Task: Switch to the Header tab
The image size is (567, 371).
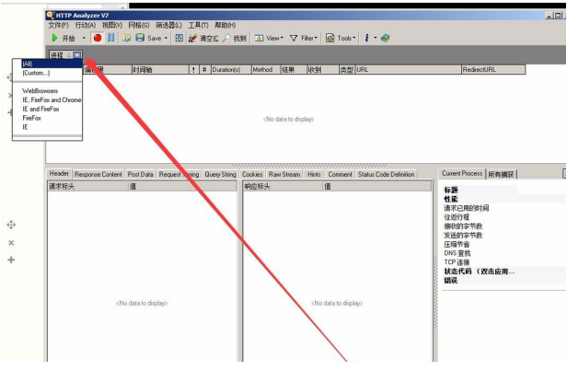Action: [x=59, y=174]
